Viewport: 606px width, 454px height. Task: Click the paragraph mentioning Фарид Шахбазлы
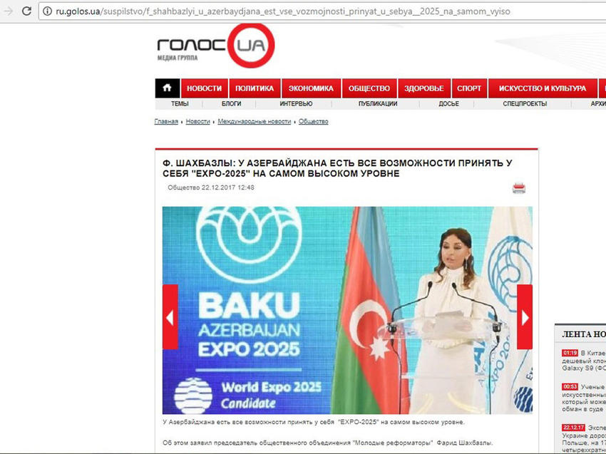[328, 443]
